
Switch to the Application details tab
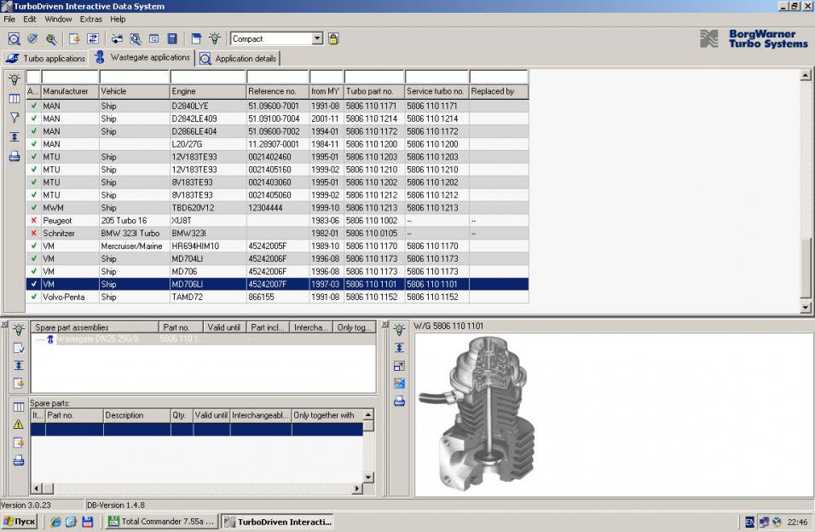(x=239, y=58)
